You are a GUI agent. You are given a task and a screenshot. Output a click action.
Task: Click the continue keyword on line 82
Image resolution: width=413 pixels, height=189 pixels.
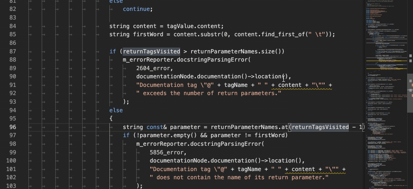pyautogui.click(x=138, y=9)
